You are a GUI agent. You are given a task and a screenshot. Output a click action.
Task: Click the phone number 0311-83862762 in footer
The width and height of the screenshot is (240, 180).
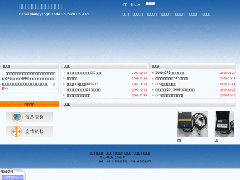pos(117,162)
